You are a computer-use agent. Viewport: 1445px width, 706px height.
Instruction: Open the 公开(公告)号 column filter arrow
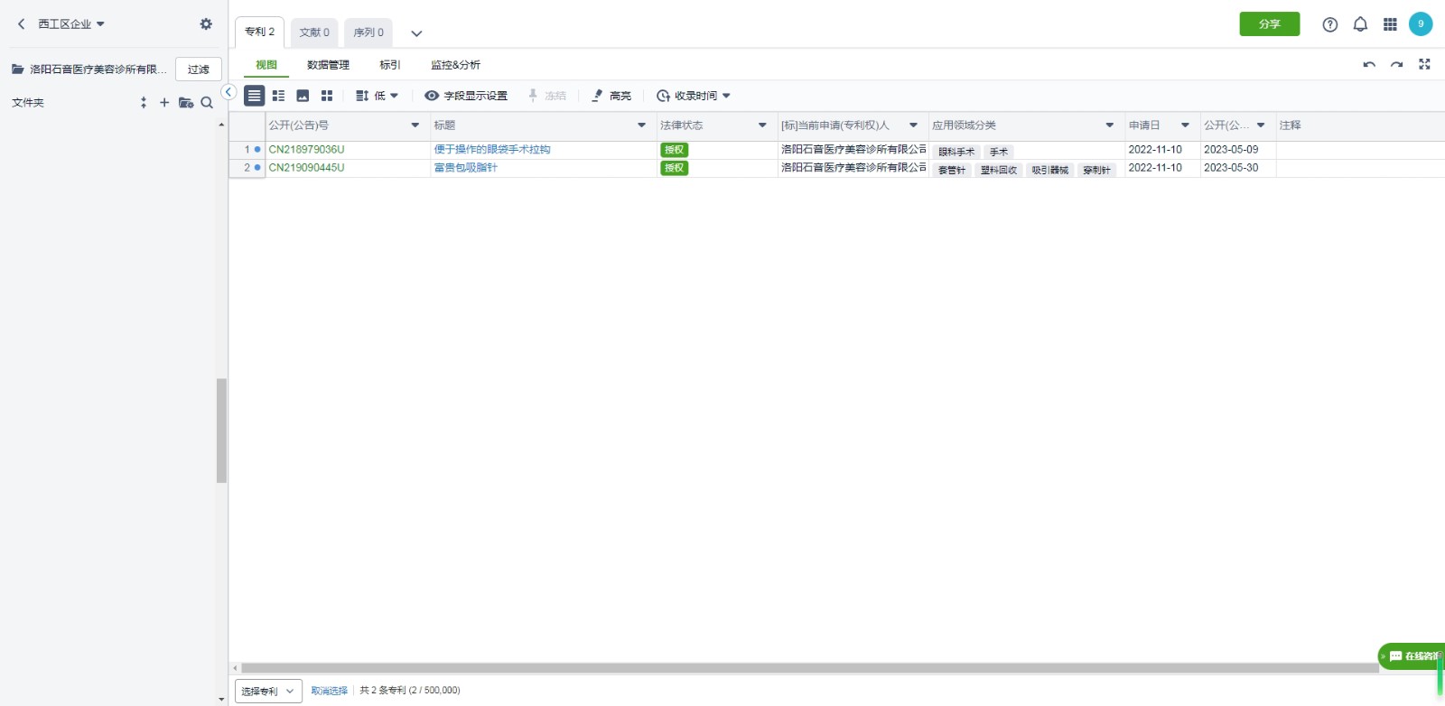point(415,125)
